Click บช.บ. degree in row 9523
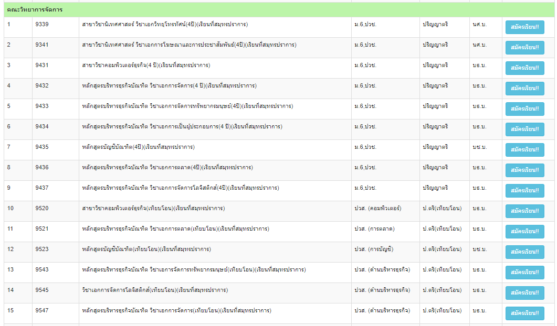The image size is (557, 326). 479,249
